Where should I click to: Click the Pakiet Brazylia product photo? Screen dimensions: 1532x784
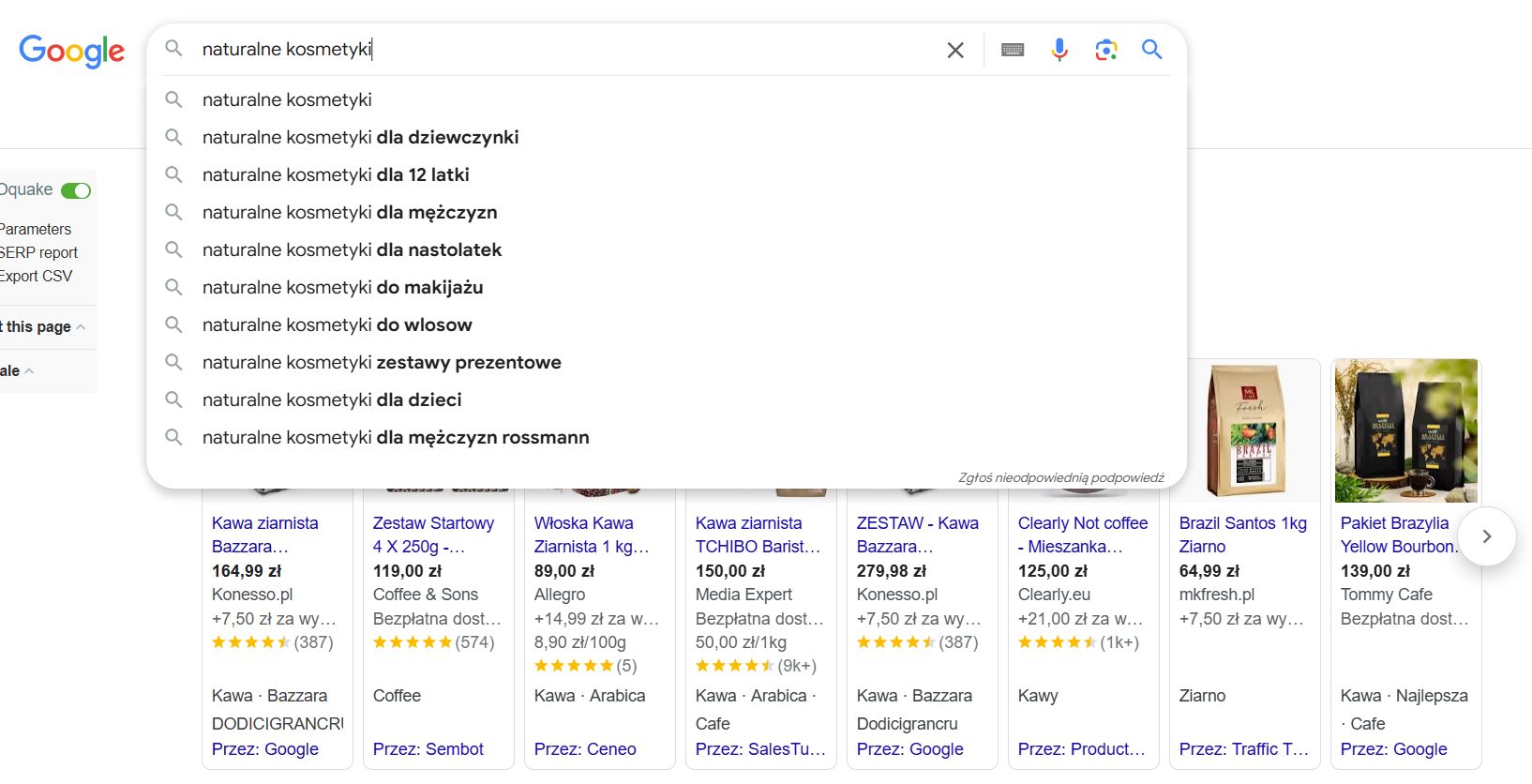tap(1405, 430)
